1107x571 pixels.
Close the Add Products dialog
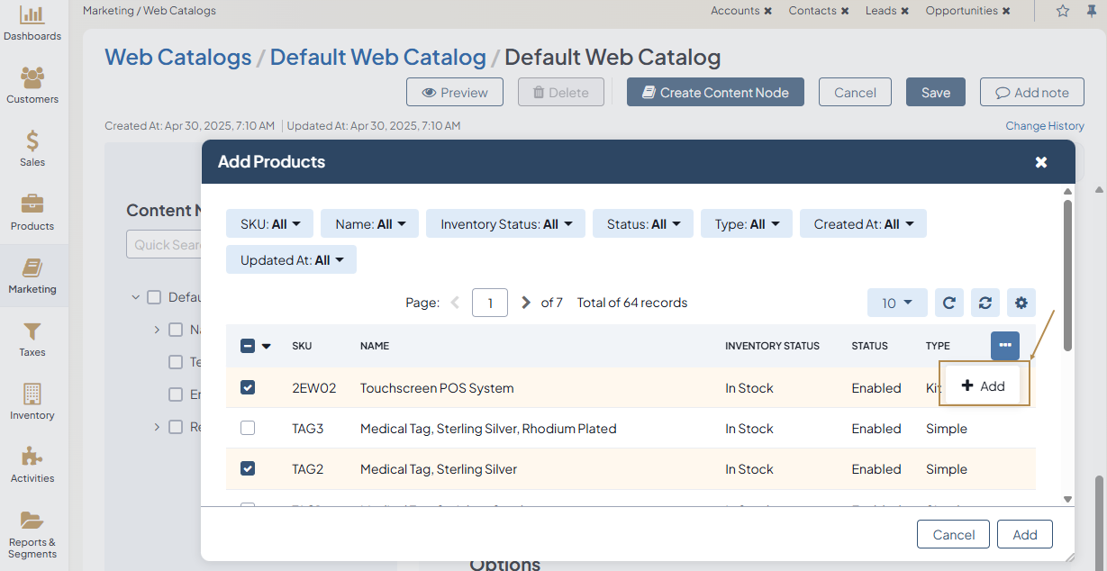click(x=1041, y=162)
